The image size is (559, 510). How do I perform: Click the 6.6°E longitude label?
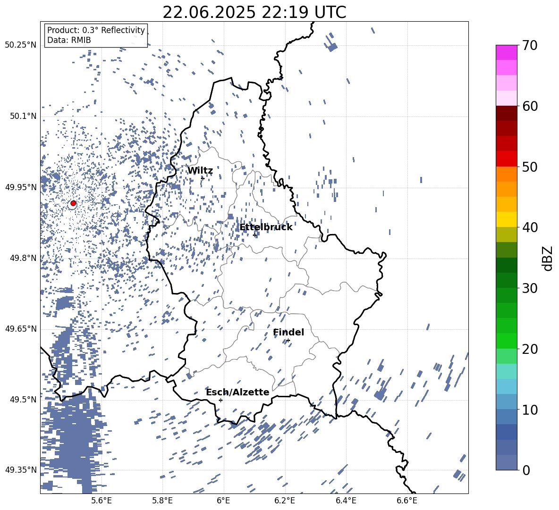(407, 501)
